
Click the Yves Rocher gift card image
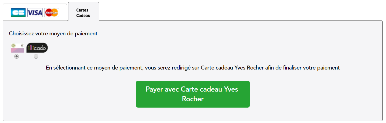(17, 48)
